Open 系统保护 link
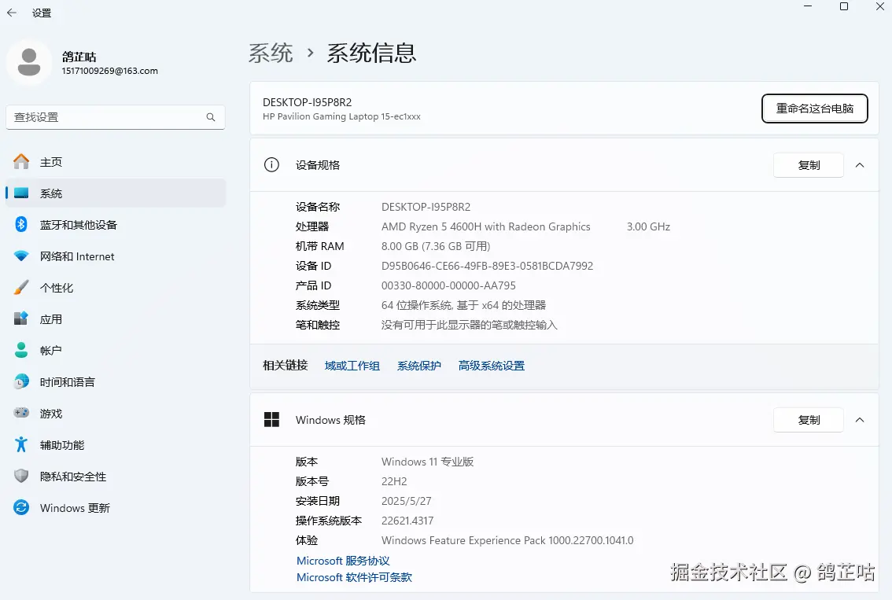Screen dimensions: 892x600 point(419,366)
